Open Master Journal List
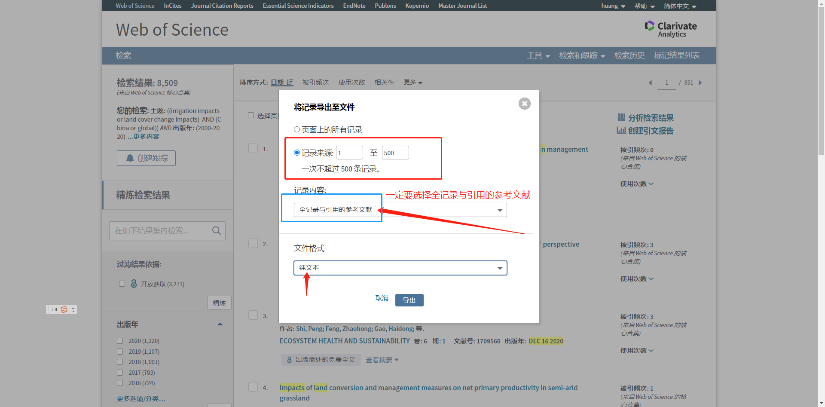 (x=463, y=6)
